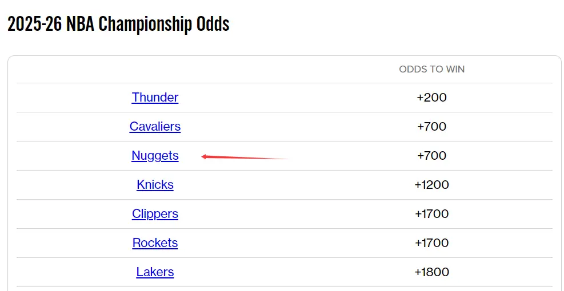This screenshot has height=291, width=564.
Task: Click the Cavaliers link
Action: click(155, 127)
